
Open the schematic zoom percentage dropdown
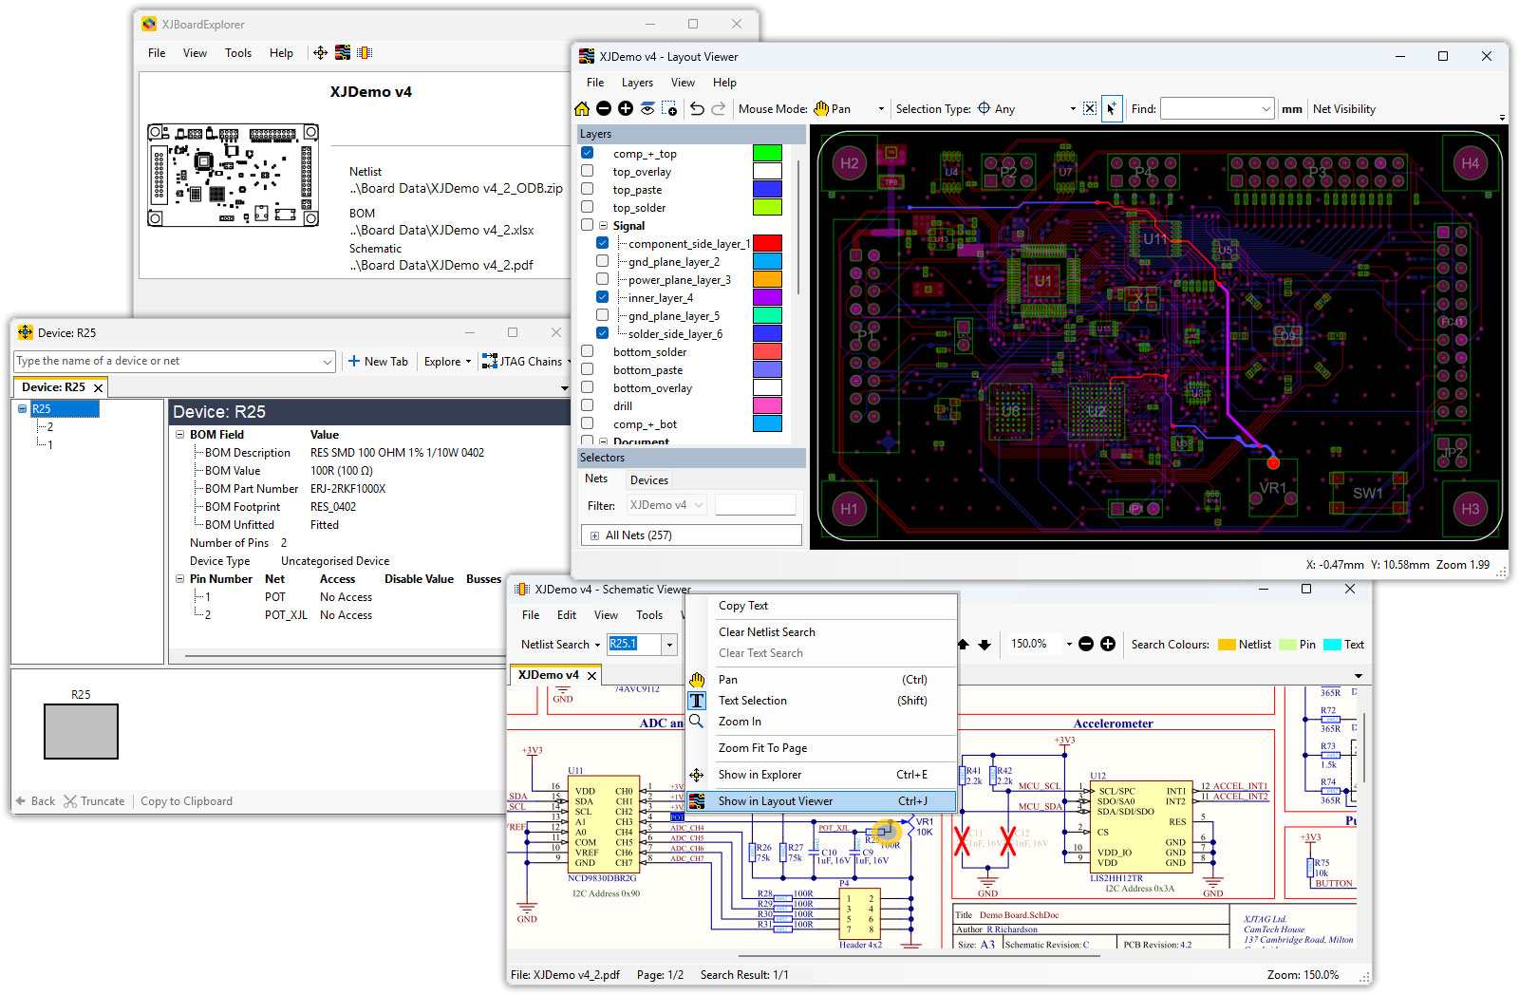coord(1069,645)
